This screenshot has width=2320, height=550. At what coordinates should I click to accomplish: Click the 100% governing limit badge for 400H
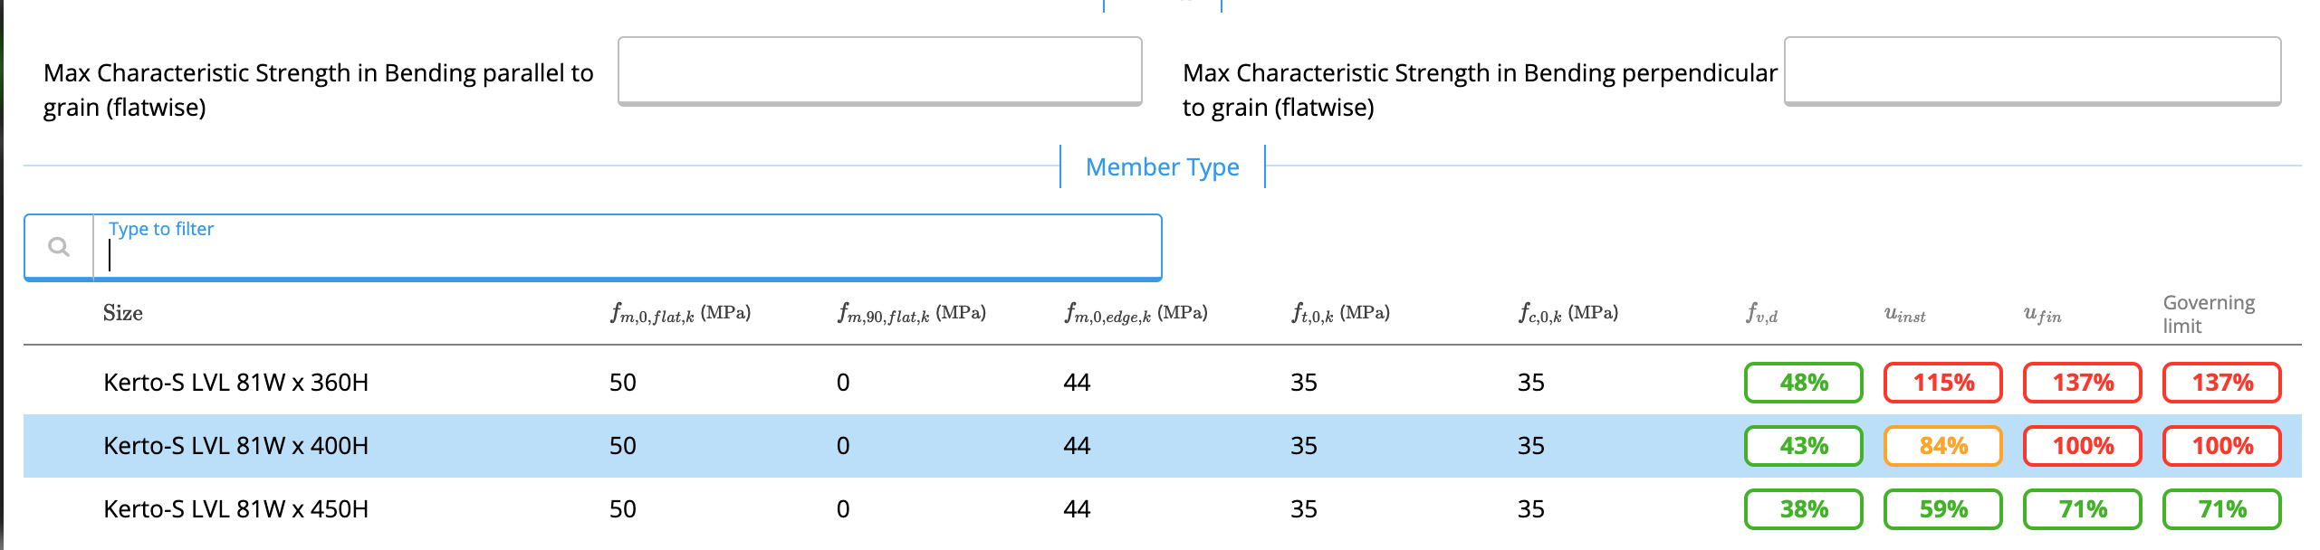point(2221,446)
